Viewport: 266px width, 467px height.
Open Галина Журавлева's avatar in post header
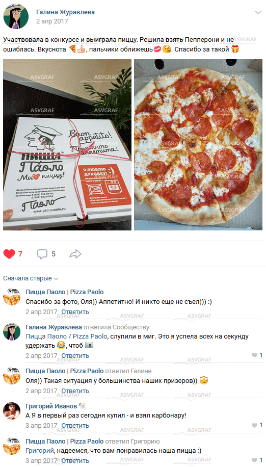point(16,16)
